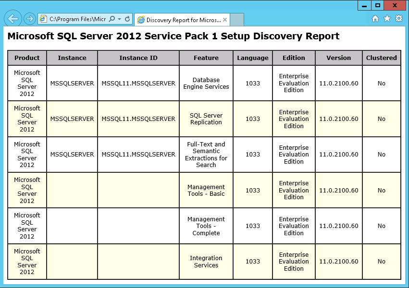The height and width of the screenshot is (288, 409).
Task: Open Favorites star icon
Action: coord(387,19)
